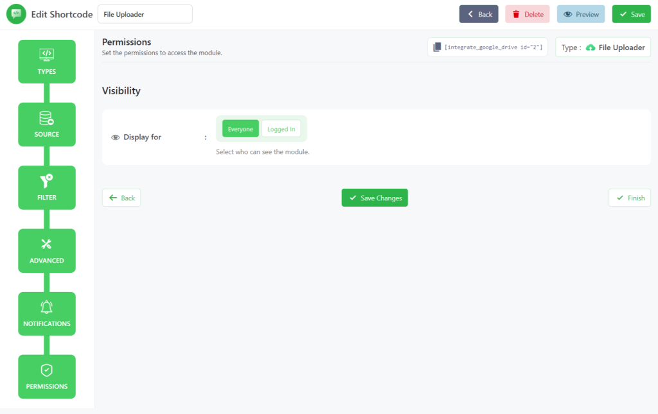Click the Finish button
This screenshot has width=658, height=414.
tap(630, 198)
